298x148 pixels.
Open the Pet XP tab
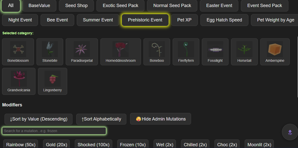[x=184, y=20]
